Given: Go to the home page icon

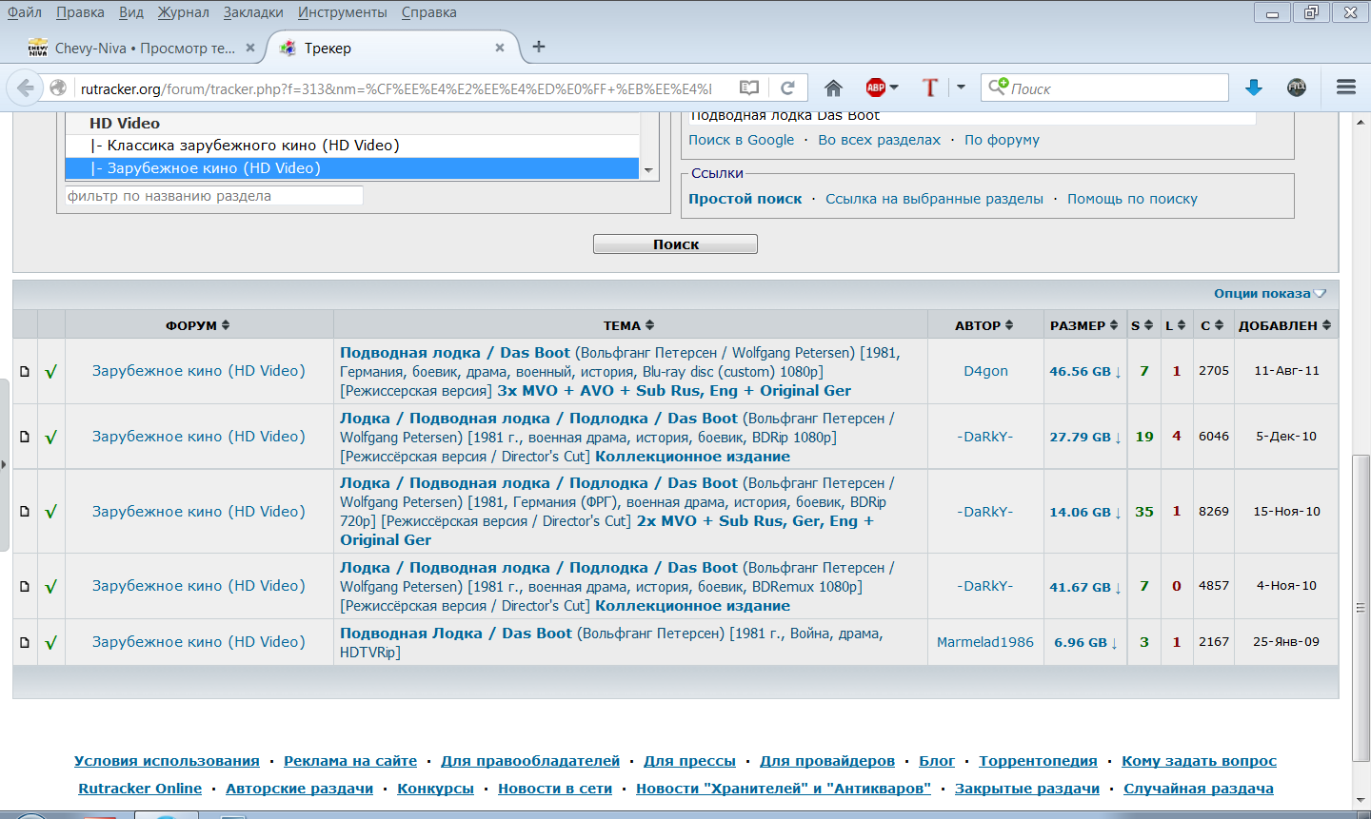Looking at the screenshot, I should pyautogui.click(x=833, y=88).
